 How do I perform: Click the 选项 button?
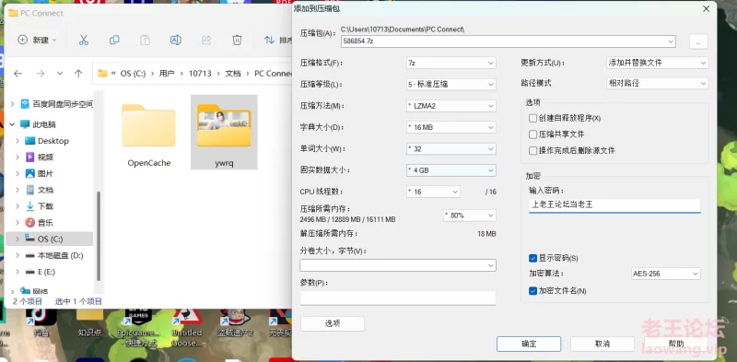tap(333, 323)
